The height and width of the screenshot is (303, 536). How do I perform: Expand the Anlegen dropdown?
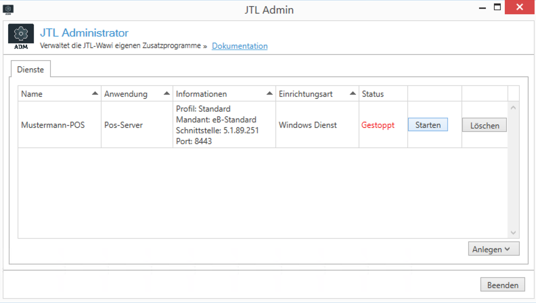tap(493, 249)
